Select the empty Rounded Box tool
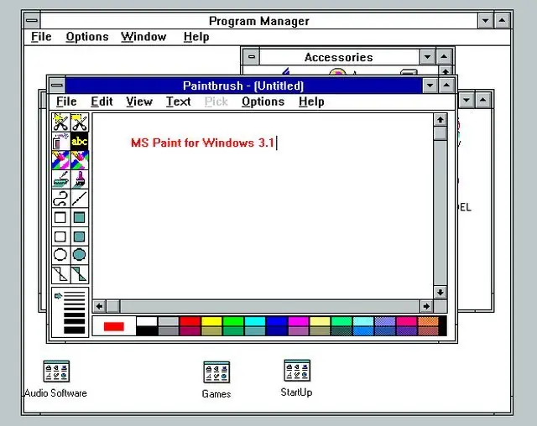 tap(60, 236)
